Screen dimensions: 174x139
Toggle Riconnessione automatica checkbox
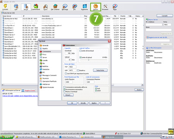point(64,89)
